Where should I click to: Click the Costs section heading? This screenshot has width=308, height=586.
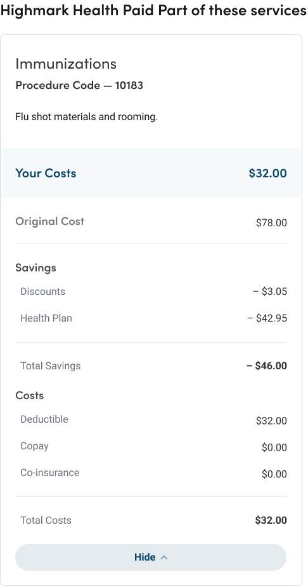click(x=29, y=395)
